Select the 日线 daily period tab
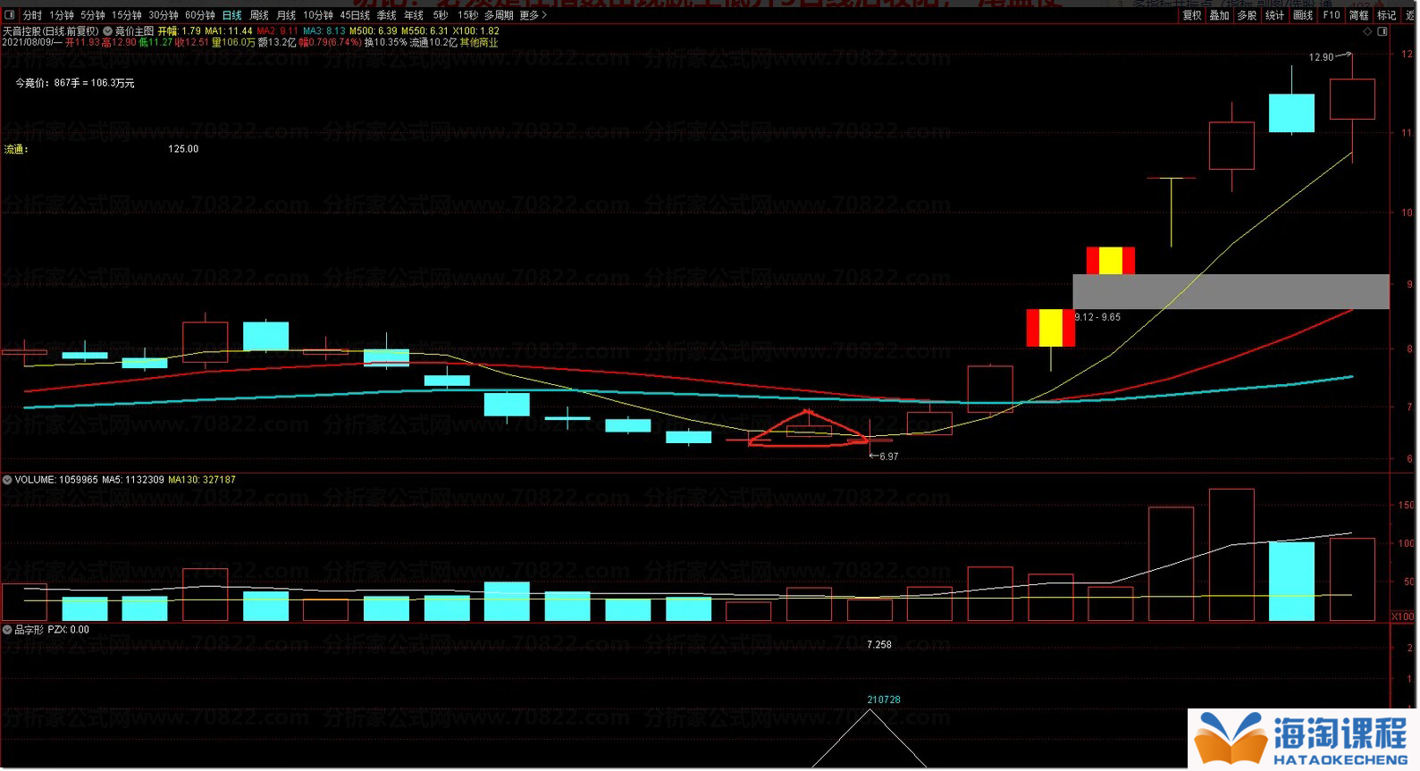1420x771 pixels. point(232,15)
